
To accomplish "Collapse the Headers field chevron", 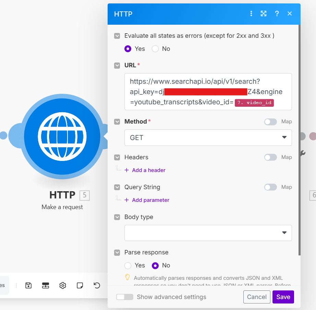I will [x=117, y=157].
